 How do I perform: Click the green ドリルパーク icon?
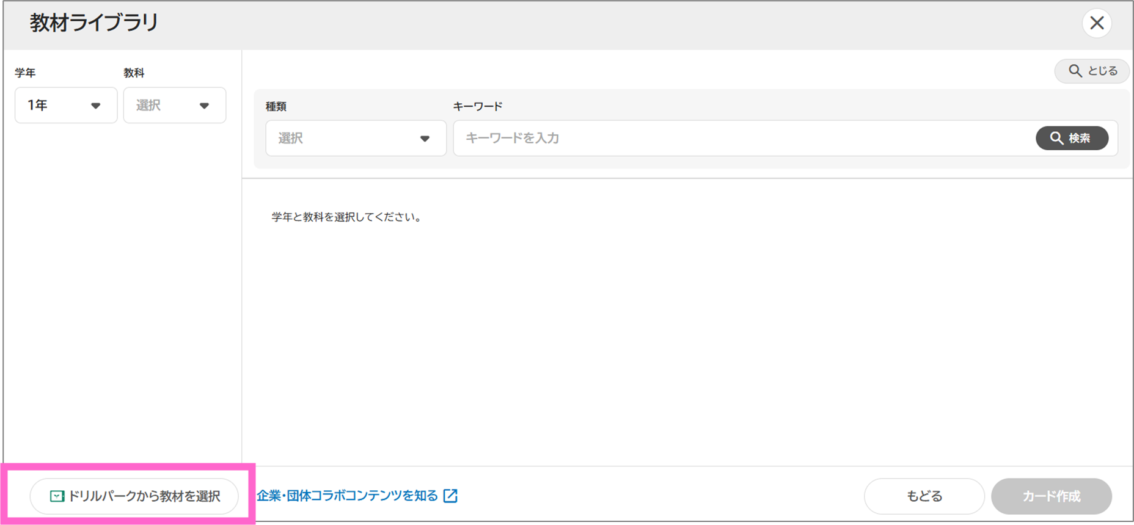pos(57,496)
